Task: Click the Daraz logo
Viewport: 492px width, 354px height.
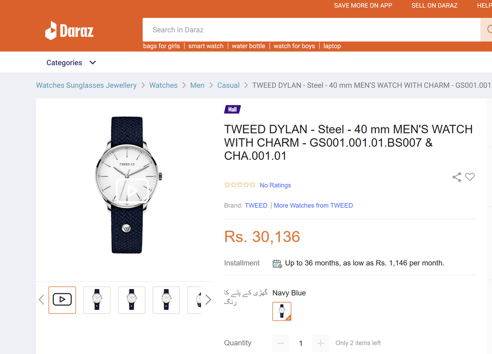Action: point(69,30)
